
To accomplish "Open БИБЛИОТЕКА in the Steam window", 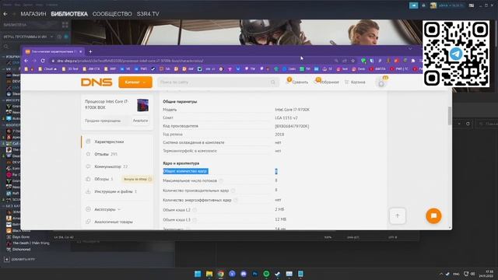I will (69, 14).
